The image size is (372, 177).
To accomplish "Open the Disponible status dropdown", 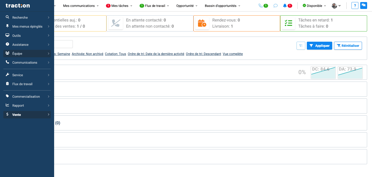I will [314, 6].
